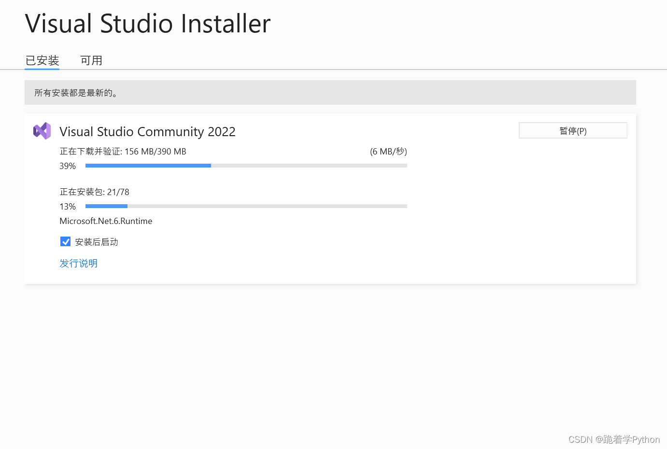Switch to the 可用 tab
667x449 pixels.
[x=91, y=60]
